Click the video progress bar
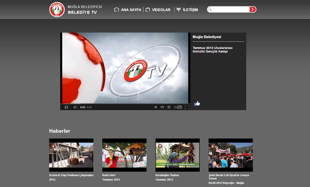 tap(125, 104)
